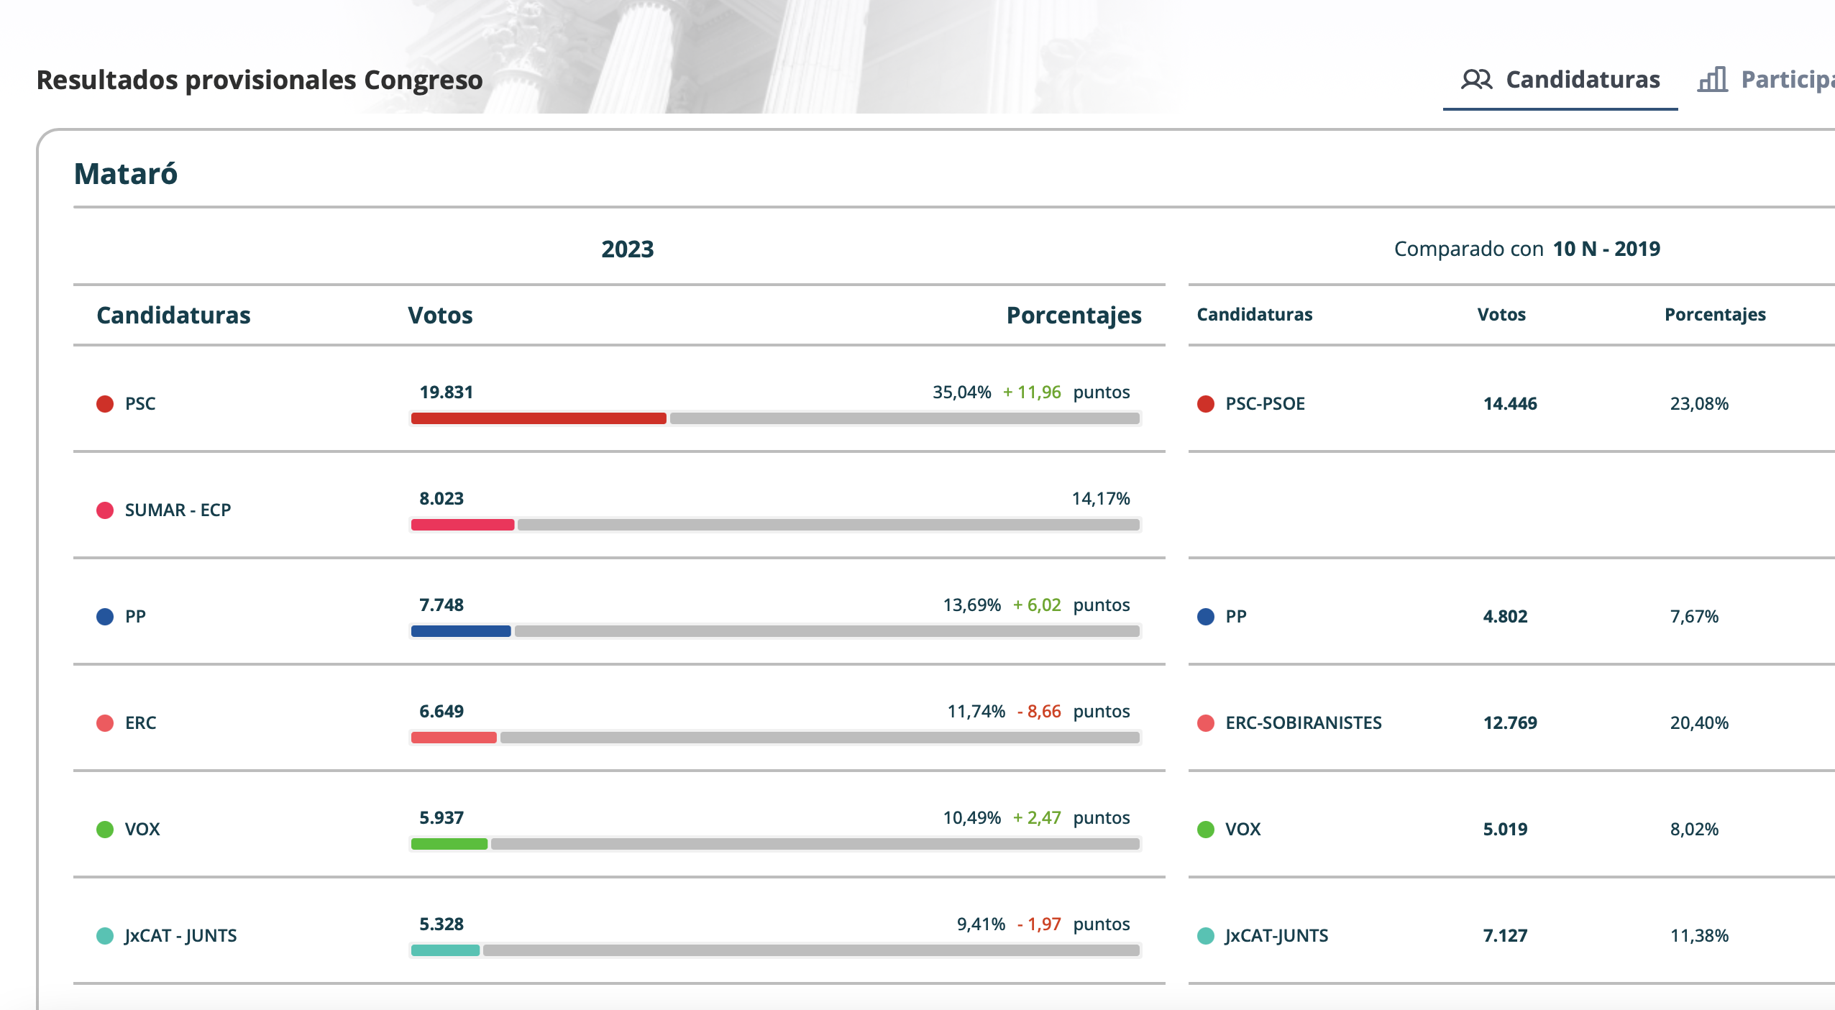Click the ERC-SOBIRANISTES label
Screen dimensions: 1835x1010
click(x=1304, y=723)
